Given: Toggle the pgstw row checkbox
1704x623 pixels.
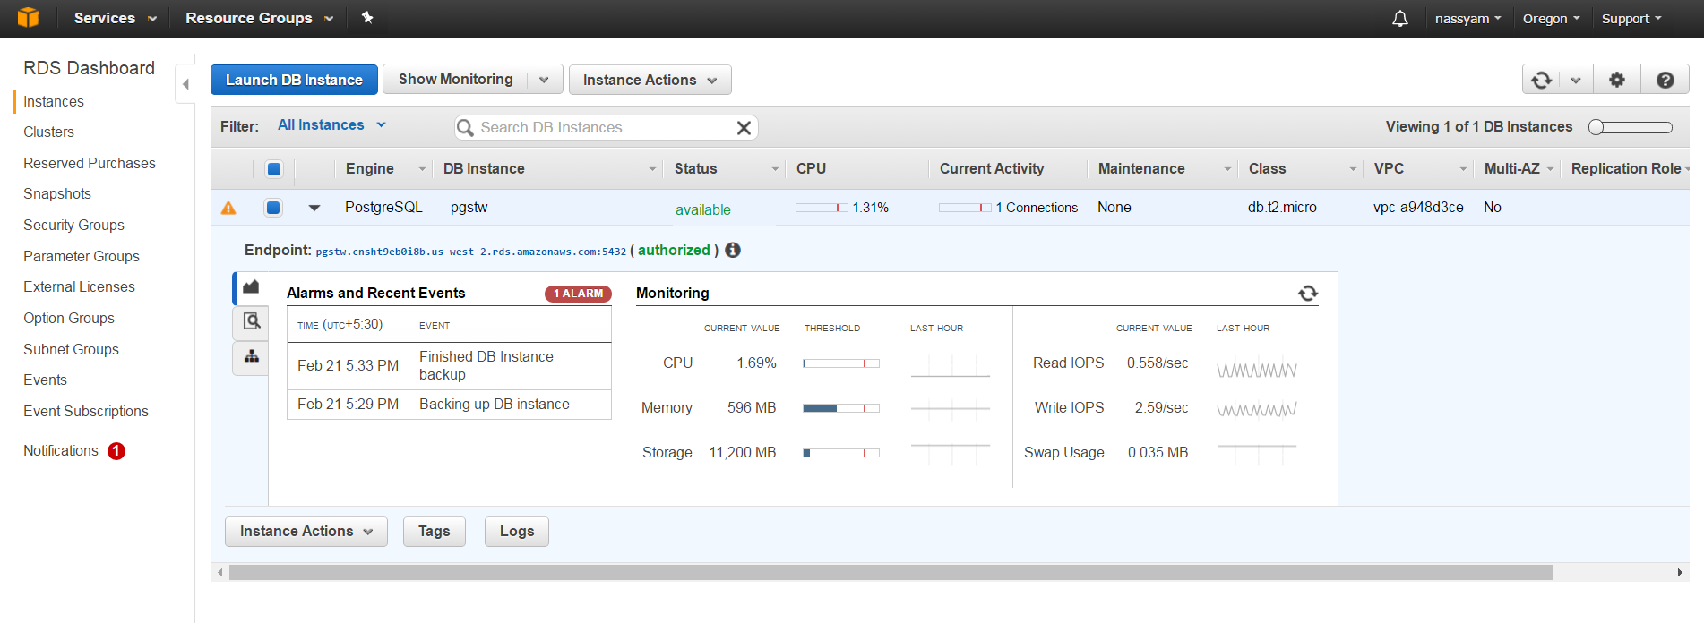Looking at the screenshot, I should pyautogui.click(x=273, y=208).
